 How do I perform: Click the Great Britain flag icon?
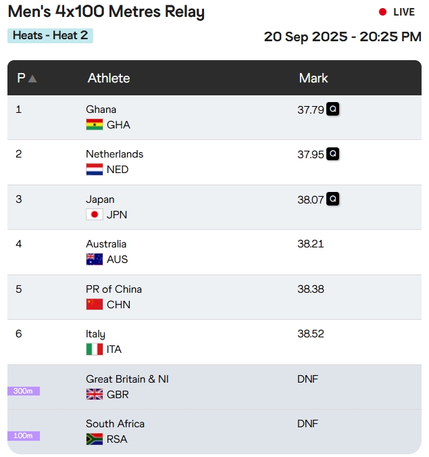(x=94, y=394)
